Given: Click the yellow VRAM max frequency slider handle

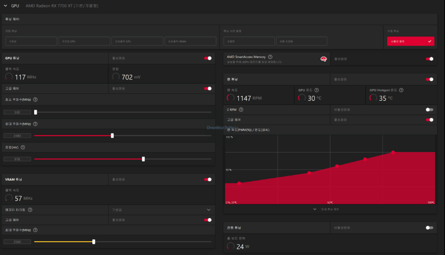Looking at the screenshot, I should pyautogui.click(x=94, y=242).
